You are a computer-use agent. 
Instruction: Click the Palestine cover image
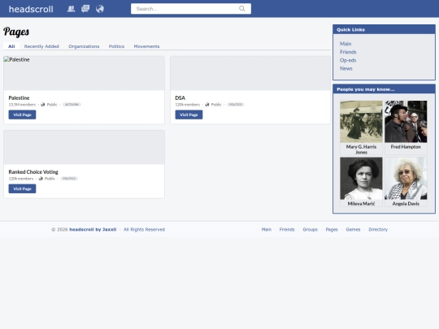point(84,73)
